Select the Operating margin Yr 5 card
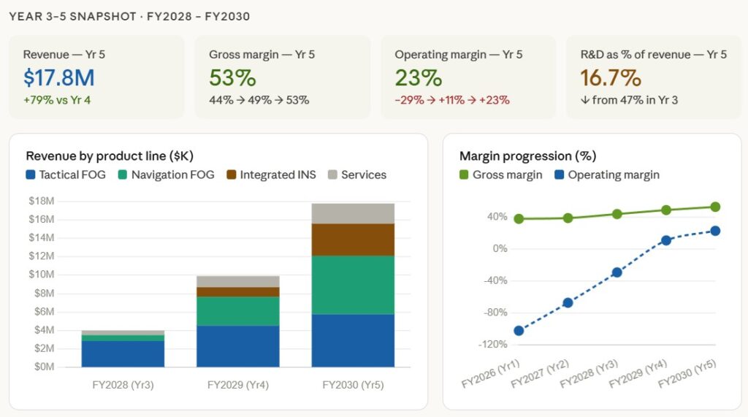The image size is (748, 417). point(467,77)
